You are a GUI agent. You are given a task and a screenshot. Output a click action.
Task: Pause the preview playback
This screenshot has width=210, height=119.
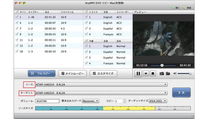click(x=138, y=73)
